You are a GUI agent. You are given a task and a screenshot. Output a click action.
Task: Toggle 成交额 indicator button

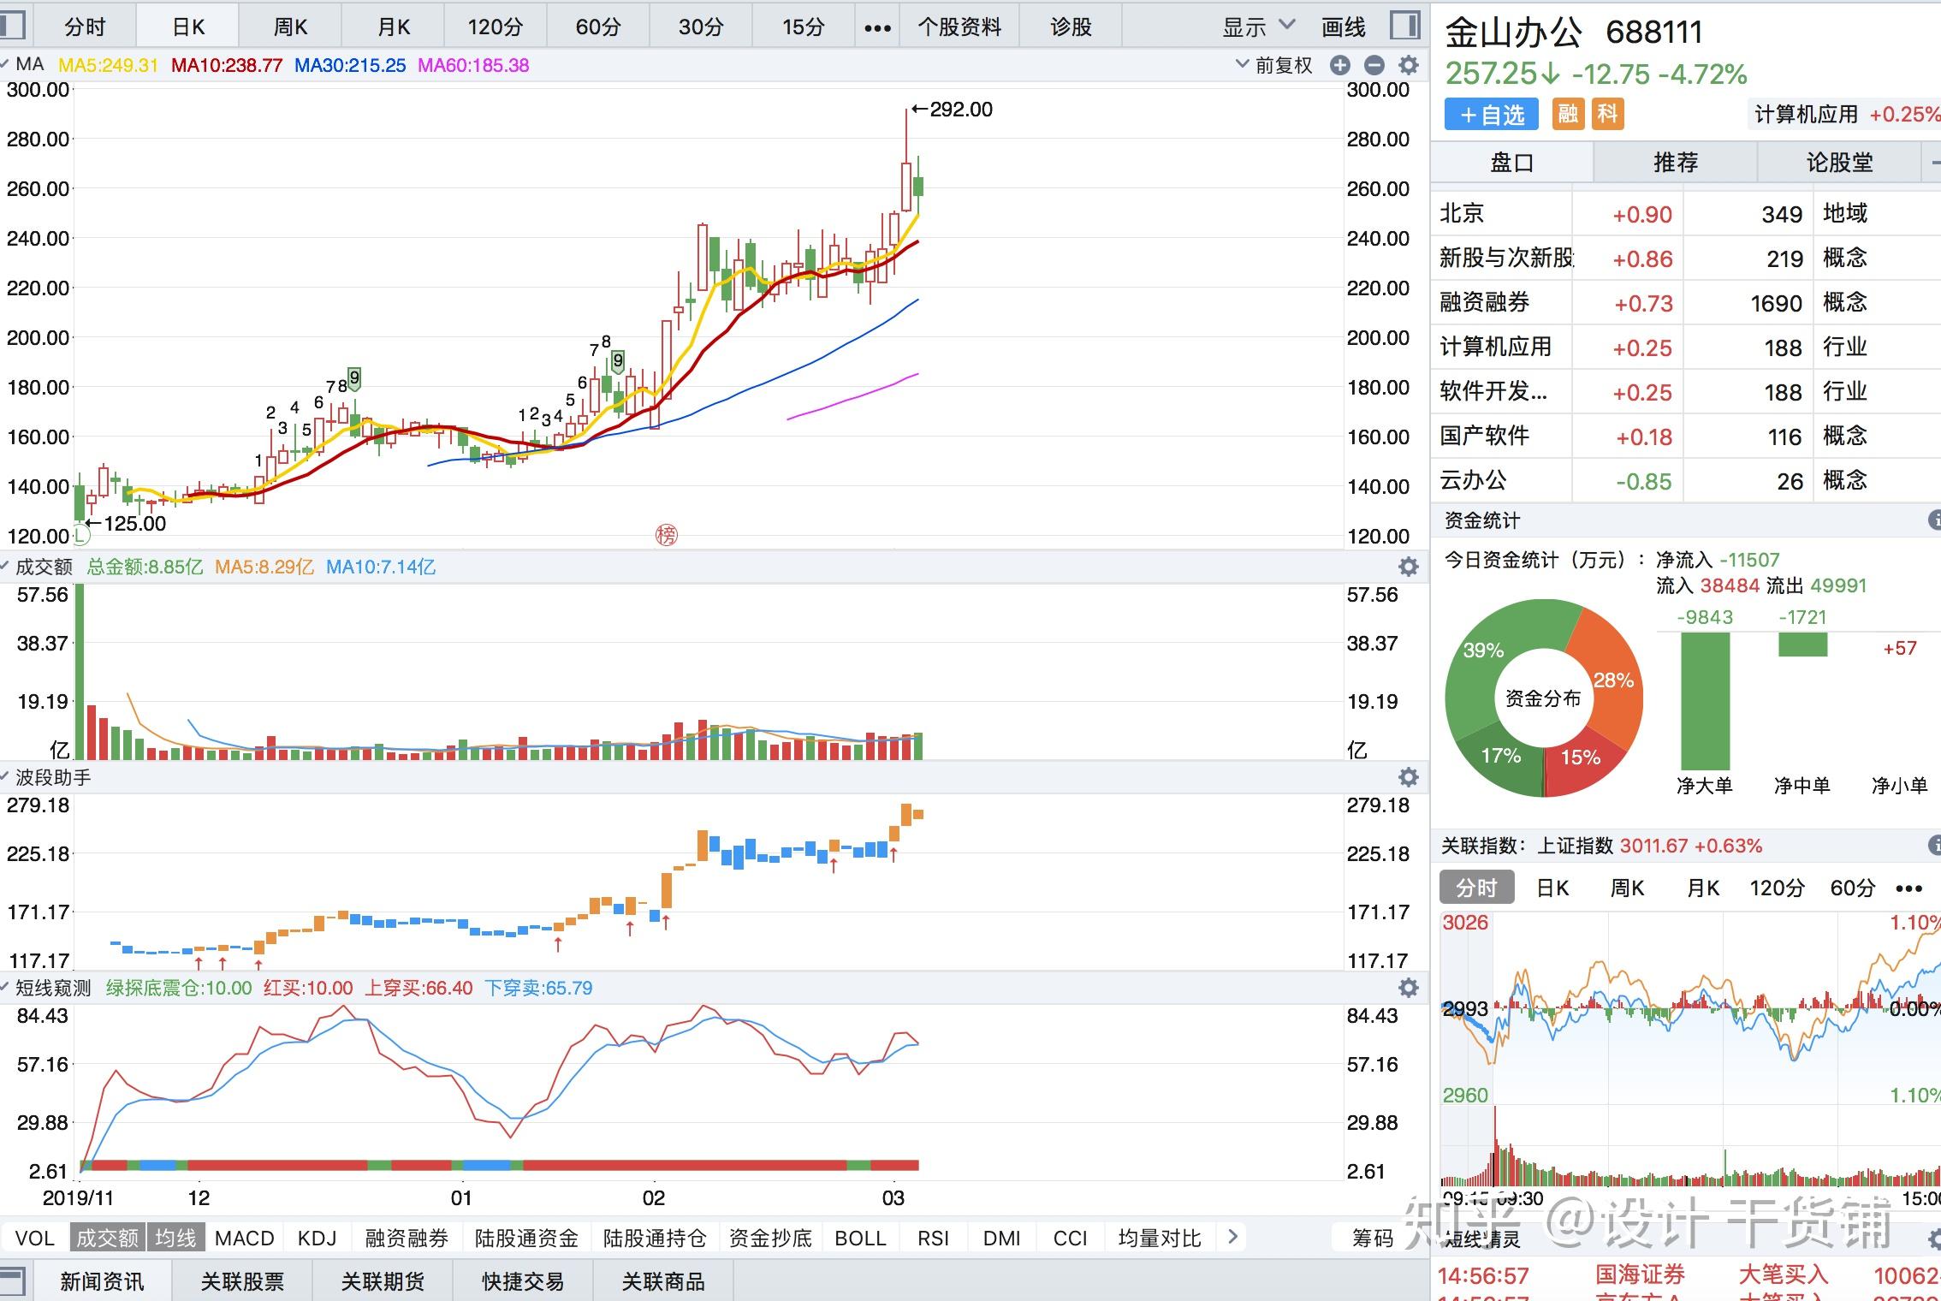click(107, 1238)
